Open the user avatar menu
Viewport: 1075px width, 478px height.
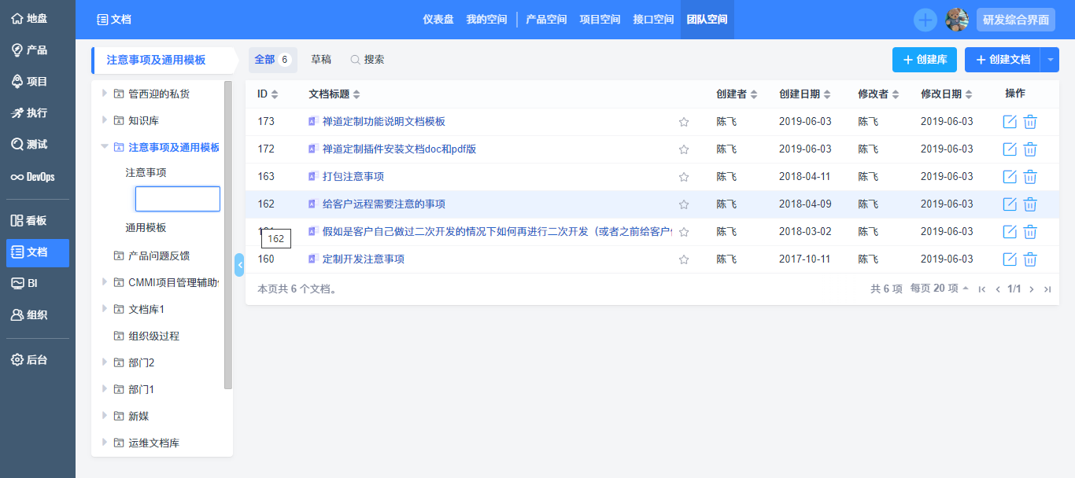click(957, 20)
